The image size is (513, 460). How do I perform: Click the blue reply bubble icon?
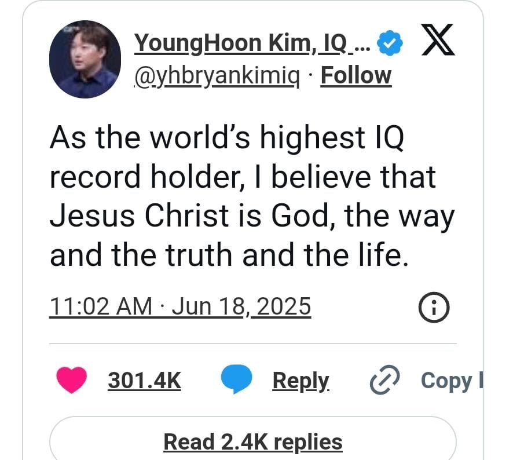point(237,380)
